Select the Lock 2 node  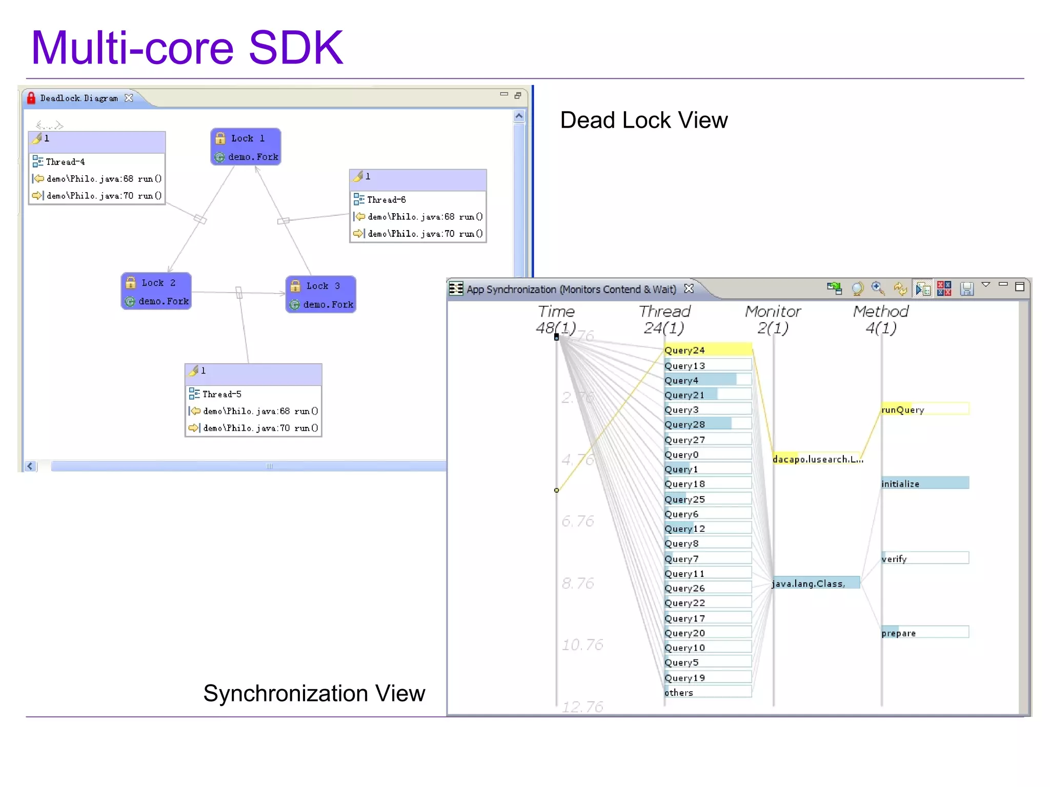pos(156,291)
